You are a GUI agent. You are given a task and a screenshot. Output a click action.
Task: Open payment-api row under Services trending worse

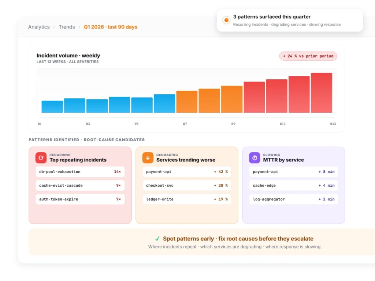coord(187,172)
